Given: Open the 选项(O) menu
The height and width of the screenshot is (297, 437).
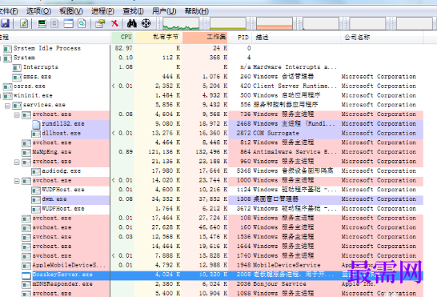Looking at the screenshot, I should 38,11.
